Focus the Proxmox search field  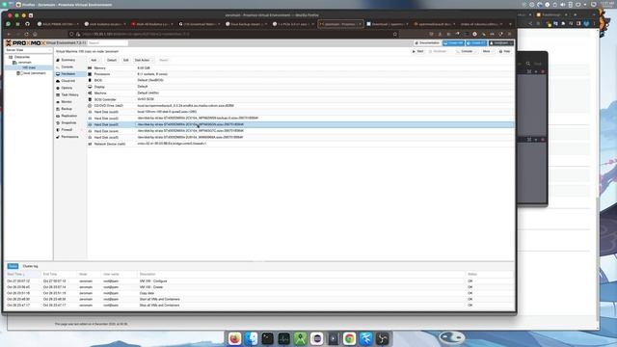coord(107,42)
